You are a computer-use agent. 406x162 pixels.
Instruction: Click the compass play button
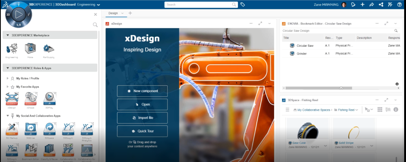point(19,15)
